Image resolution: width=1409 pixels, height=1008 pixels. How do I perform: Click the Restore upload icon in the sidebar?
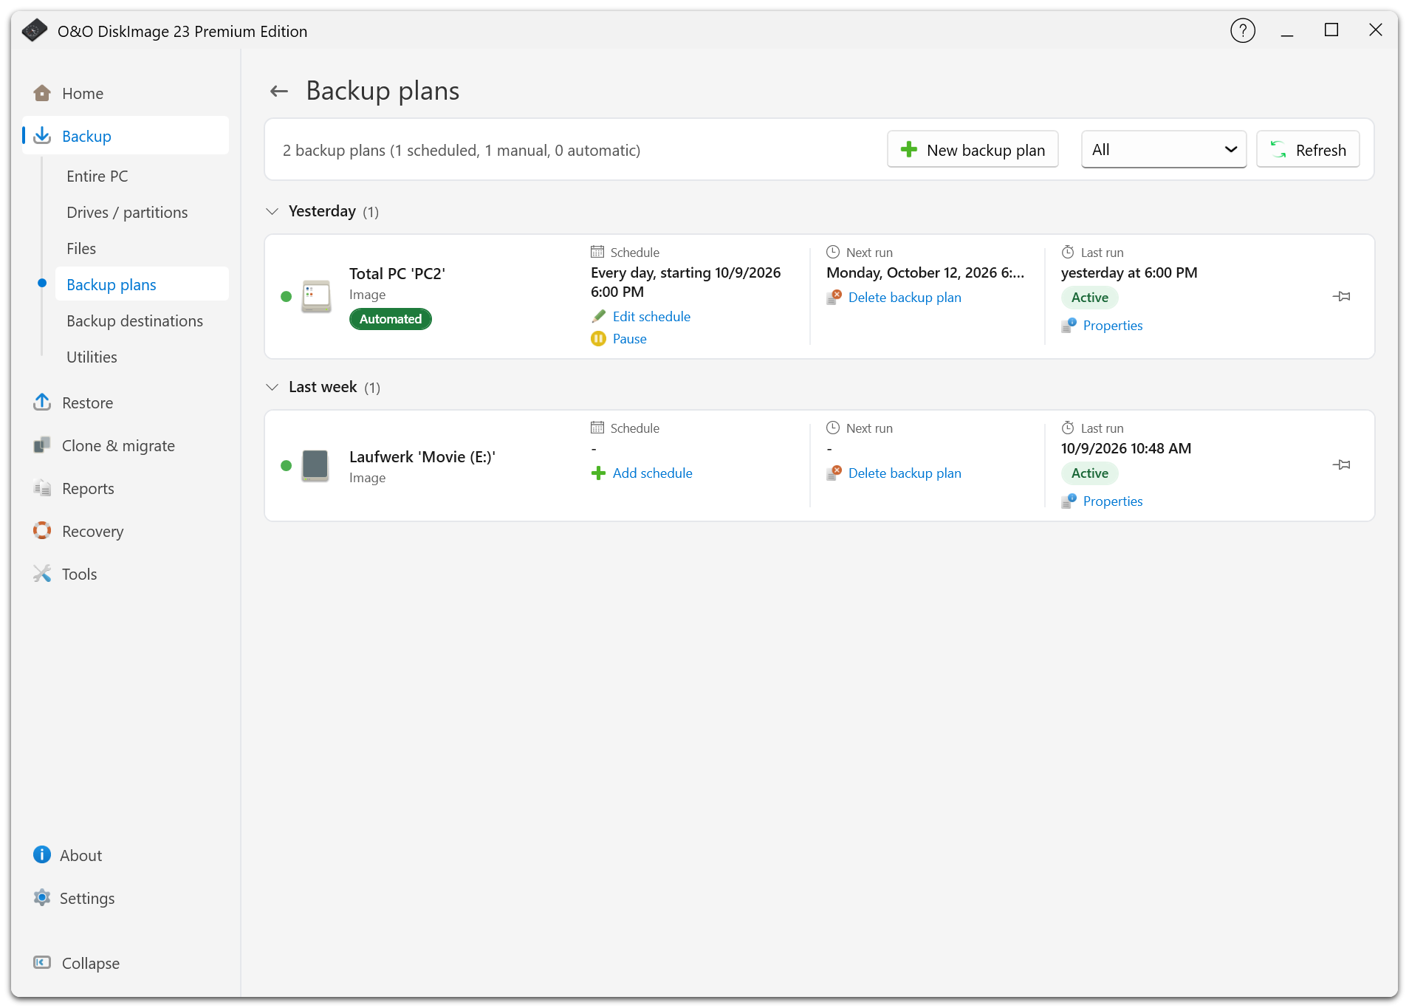tap(42, 402)
